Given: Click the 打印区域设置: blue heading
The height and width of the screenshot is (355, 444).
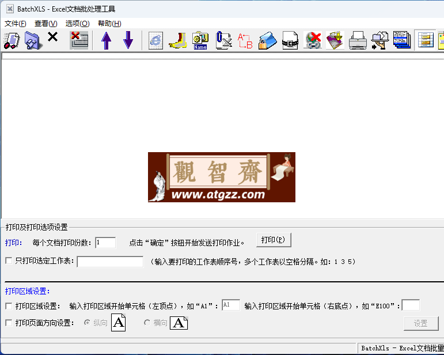Looking at the screenshot, I should tap(28, 291).
